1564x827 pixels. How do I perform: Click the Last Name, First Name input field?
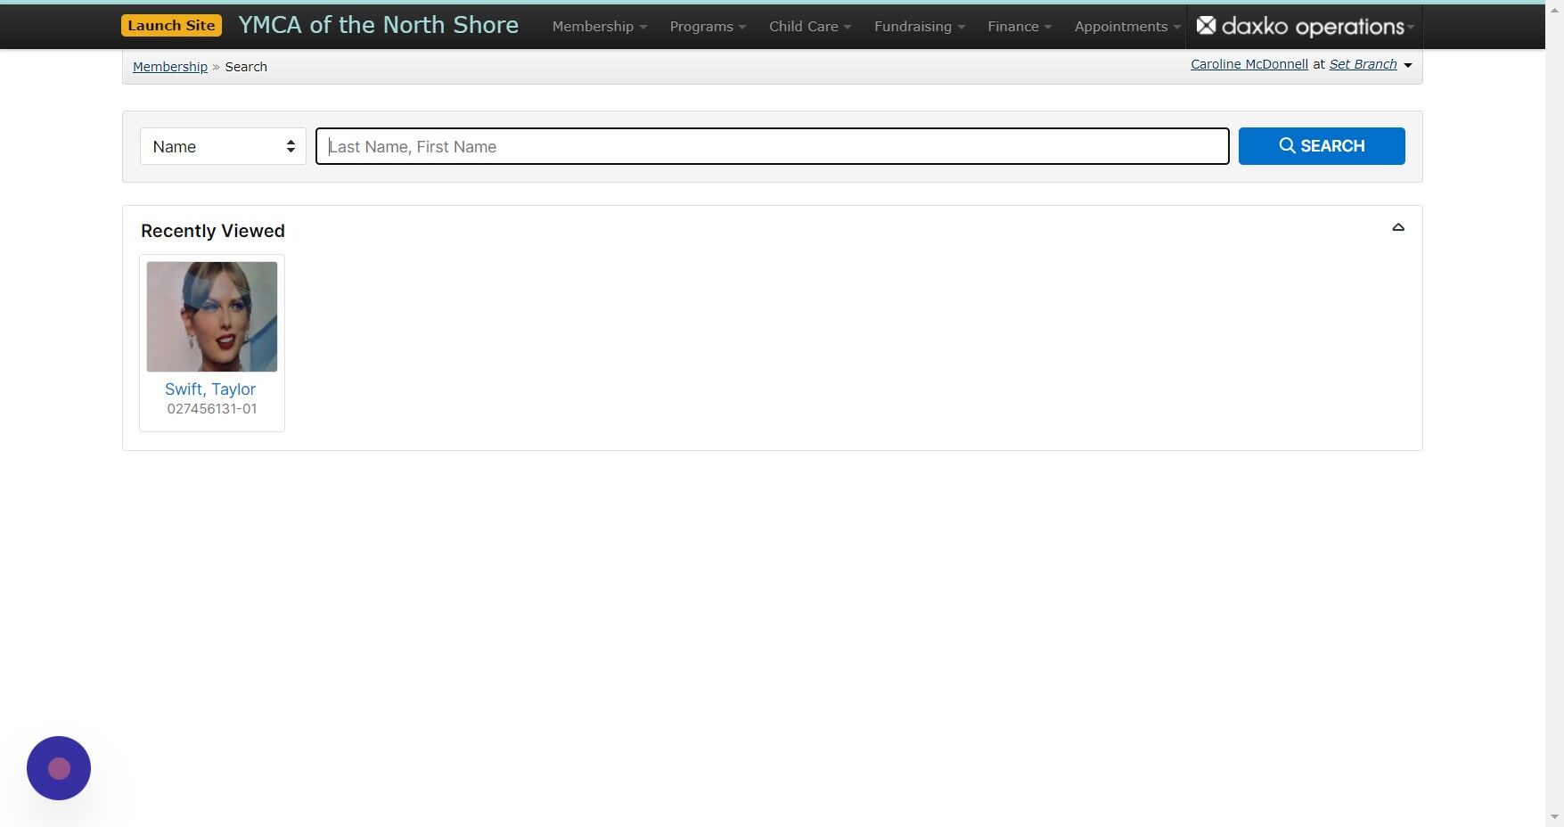(x=772, y=145)
